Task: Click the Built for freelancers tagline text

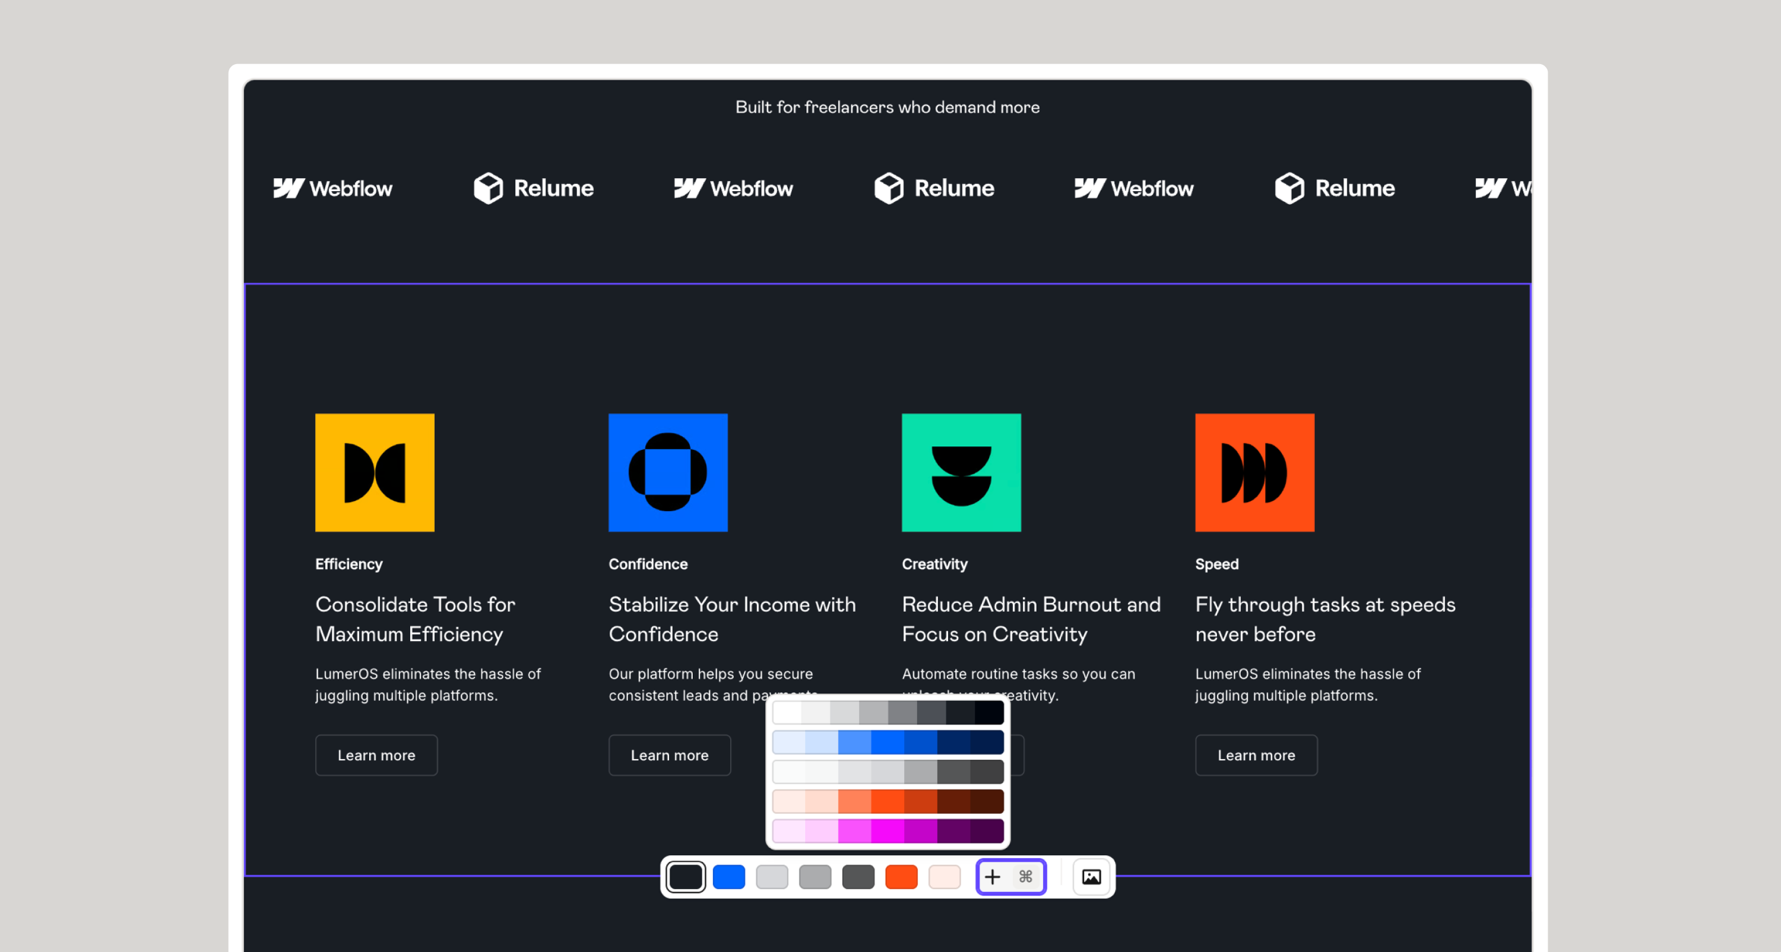Action: click(887, 107)
